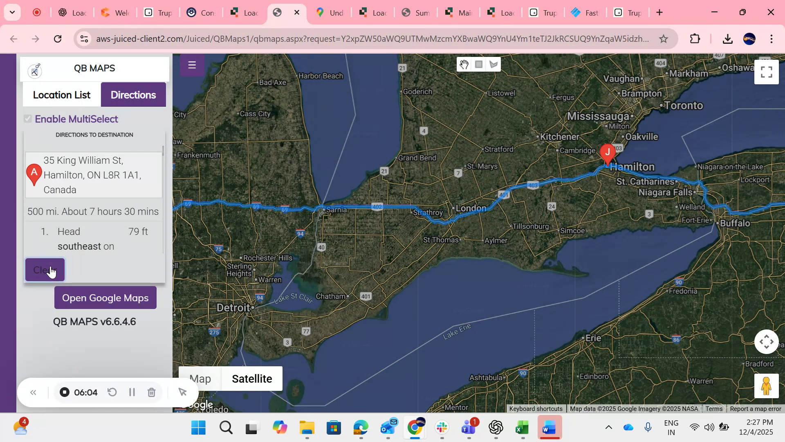Switch the map to Satellite view

coord(252,379)
